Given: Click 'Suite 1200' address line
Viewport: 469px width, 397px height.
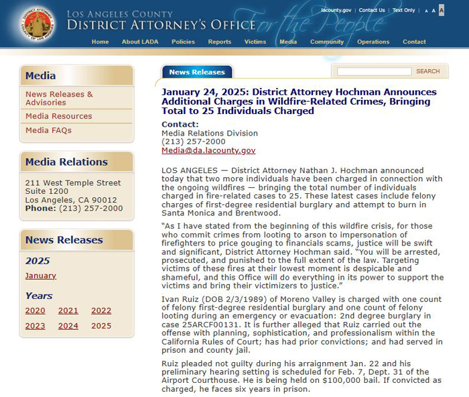Looking at the screenshot, I should [47, 191].
